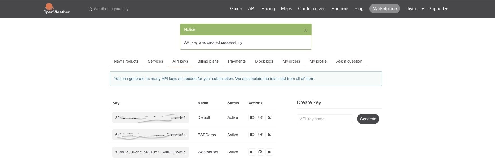Image resolution: width=495 pixels, height=164 pixels.
Task: Focus the API key name field
Action: [x=324, y=119]
